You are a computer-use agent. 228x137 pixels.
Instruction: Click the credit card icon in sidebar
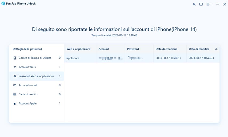click(x=15, y=95)
